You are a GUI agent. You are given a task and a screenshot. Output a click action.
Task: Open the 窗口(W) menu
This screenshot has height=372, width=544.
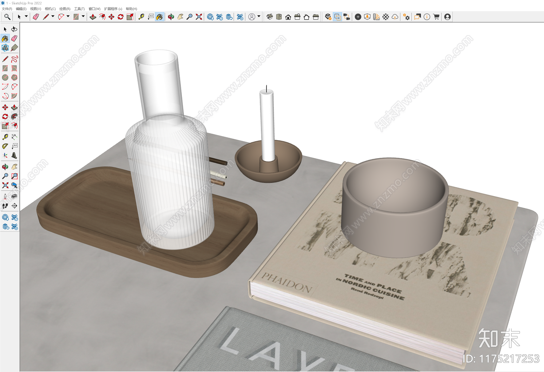(x=95, y=9)
